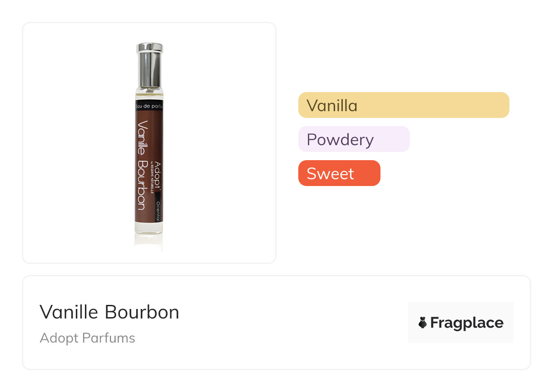Screen dimensions: 553x392
Task: Click the Eau de parfum band on bottle
Action: point(149,106)
